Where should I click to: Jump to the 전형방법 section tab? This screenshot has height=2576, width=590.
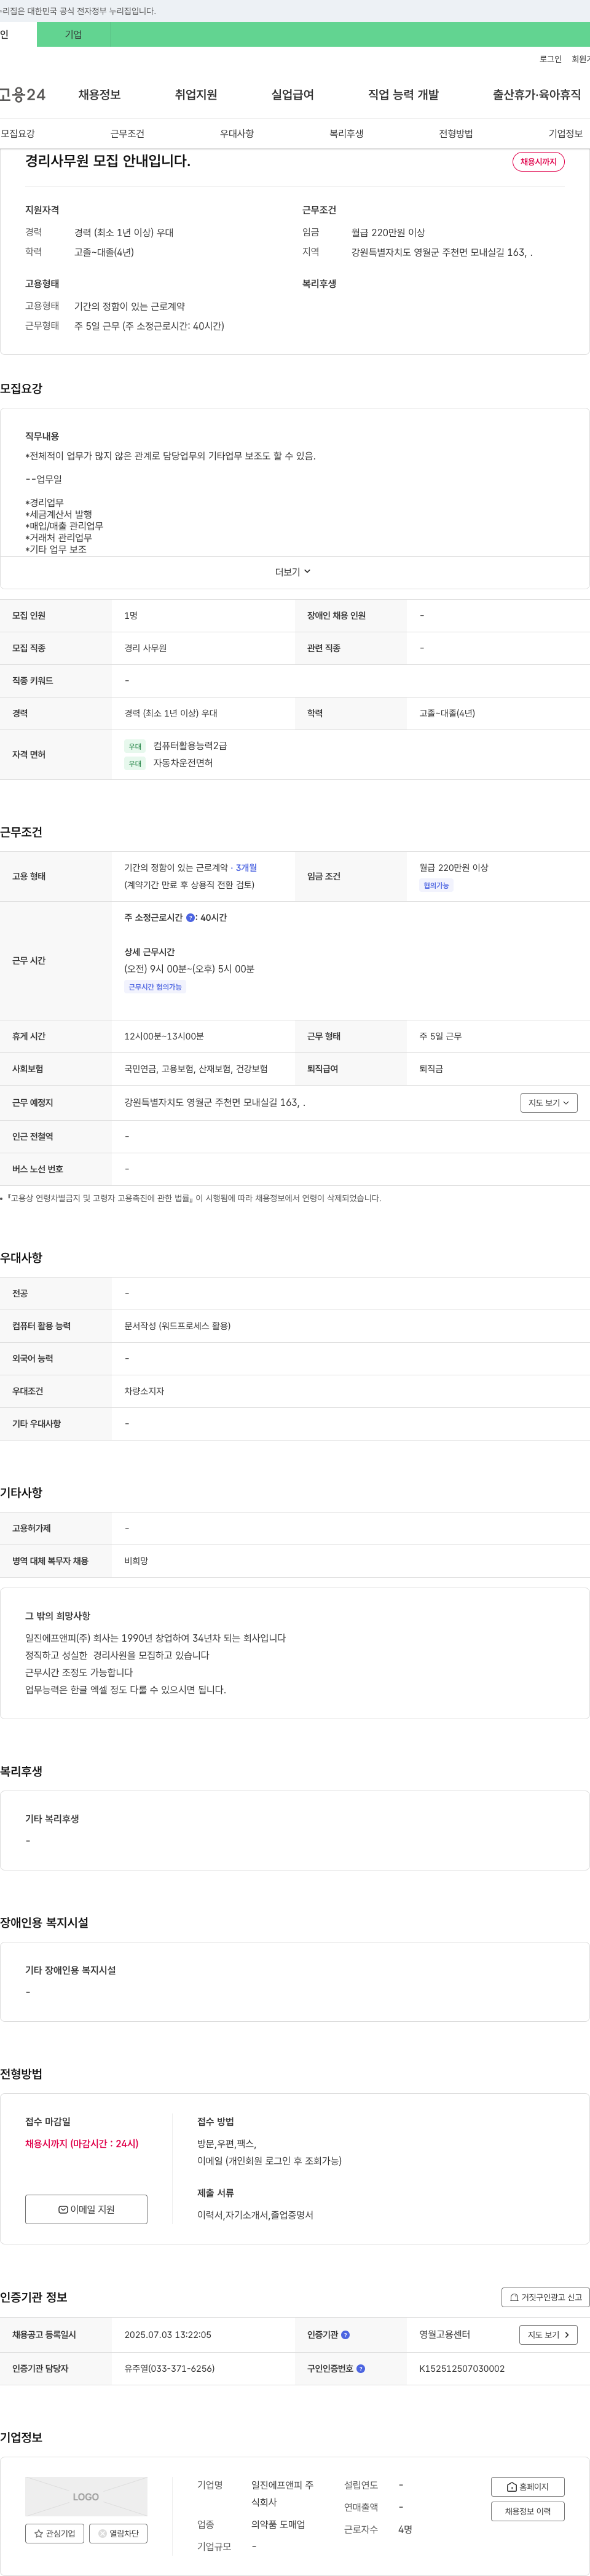(456, 134)
